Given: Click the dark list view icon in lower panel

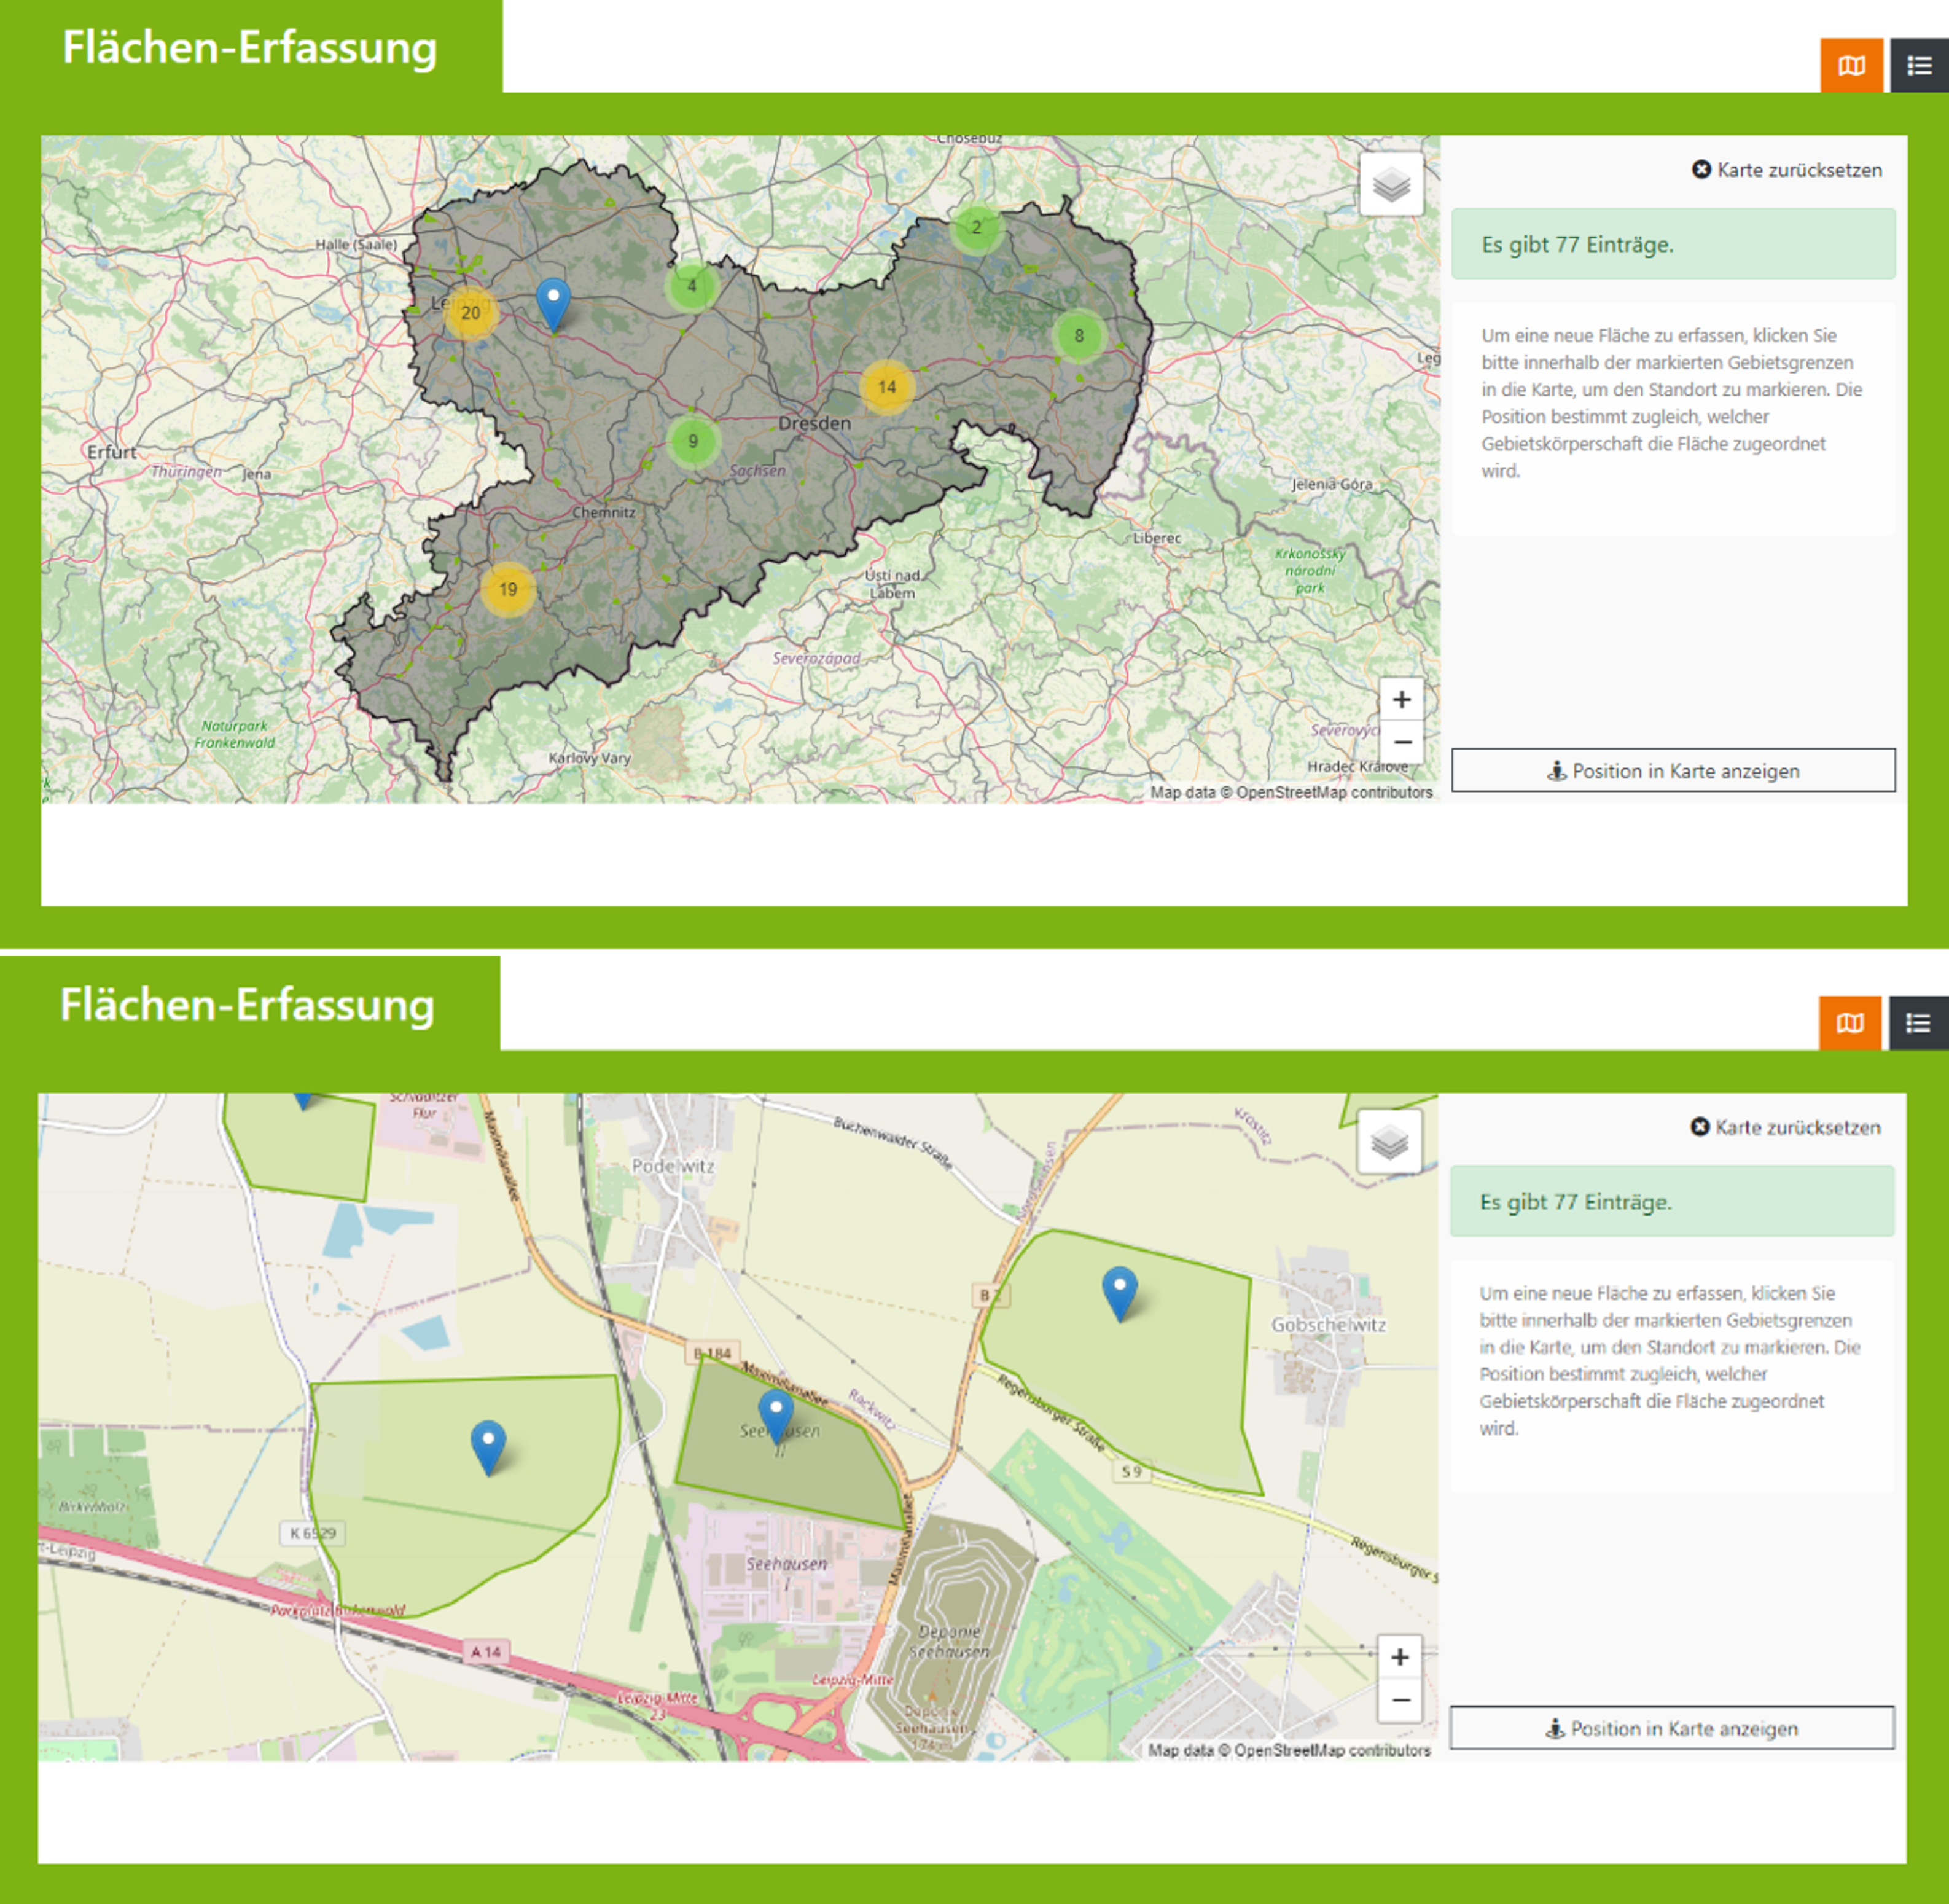Looking at the screenshot, I should 1917,1023.
